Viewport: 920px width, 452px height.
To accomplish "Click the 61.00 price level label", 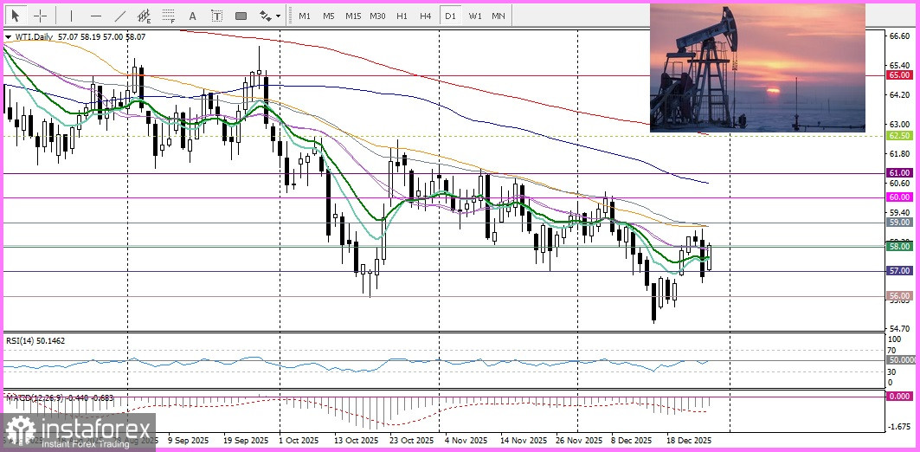I will [900, 173].
